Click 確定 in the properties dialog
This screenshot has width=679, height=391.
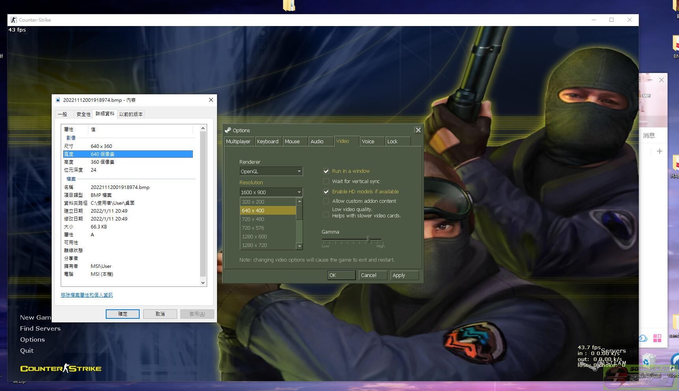coord(122,314)
